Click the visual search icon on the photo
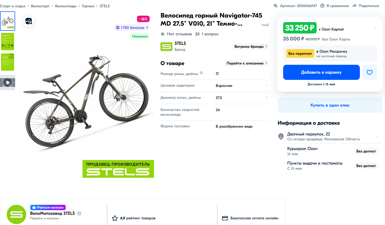 coord(29,21)
